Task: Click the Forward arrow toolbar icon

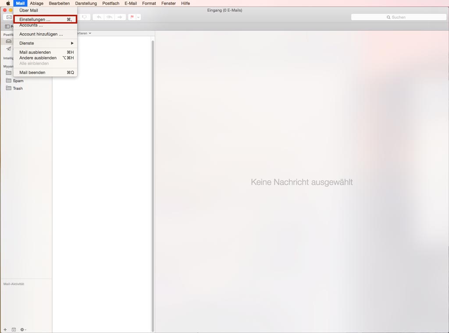Action: tap(120, 17)
